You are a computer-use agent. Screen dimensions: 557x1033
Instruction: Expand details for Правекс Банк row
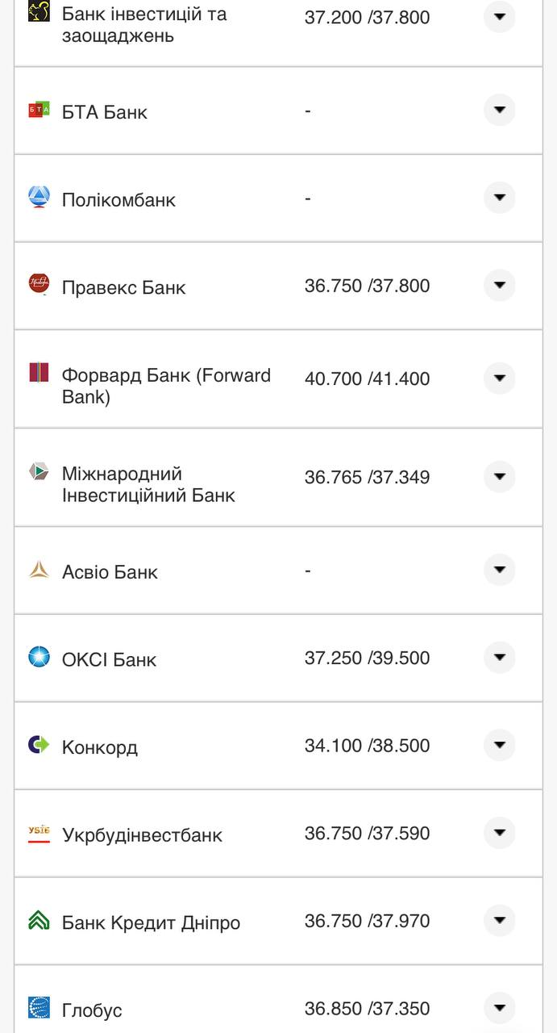499,285
